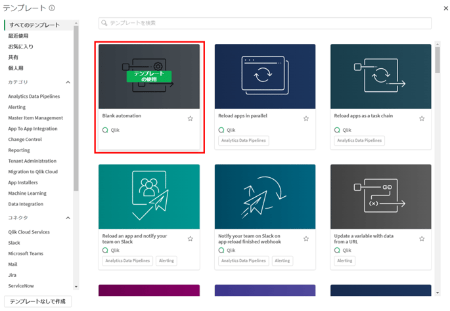Select すべてのテンプレート in sidebar
The width and height of the screenshot is (450, 311).
39,25
